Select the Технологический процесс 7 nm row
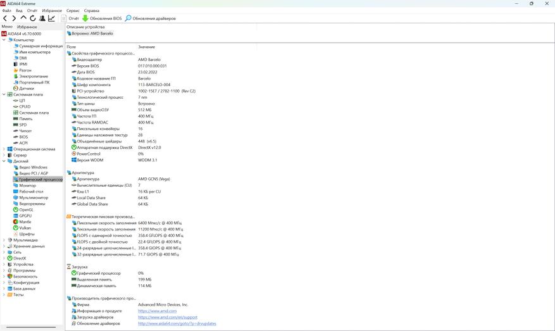This screenshot has height=331, width=555. [x=109, y=97]
